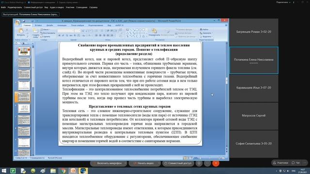Open the Показ слайдов ribbon tab

77,26
